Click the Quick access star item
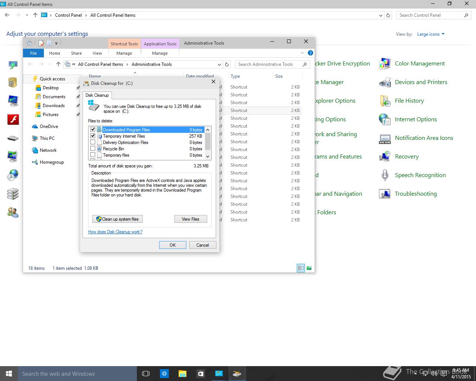This screenshot has height=381, width=476. 52,79
